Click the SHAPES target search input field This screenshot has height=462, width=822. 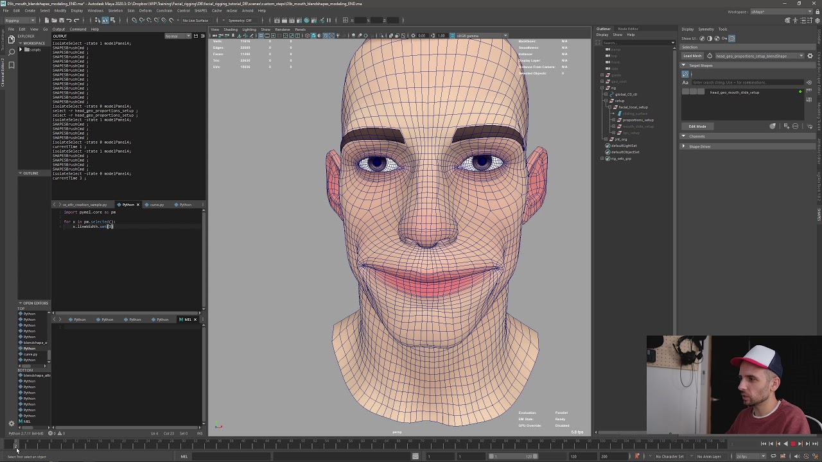coord(747,82)
